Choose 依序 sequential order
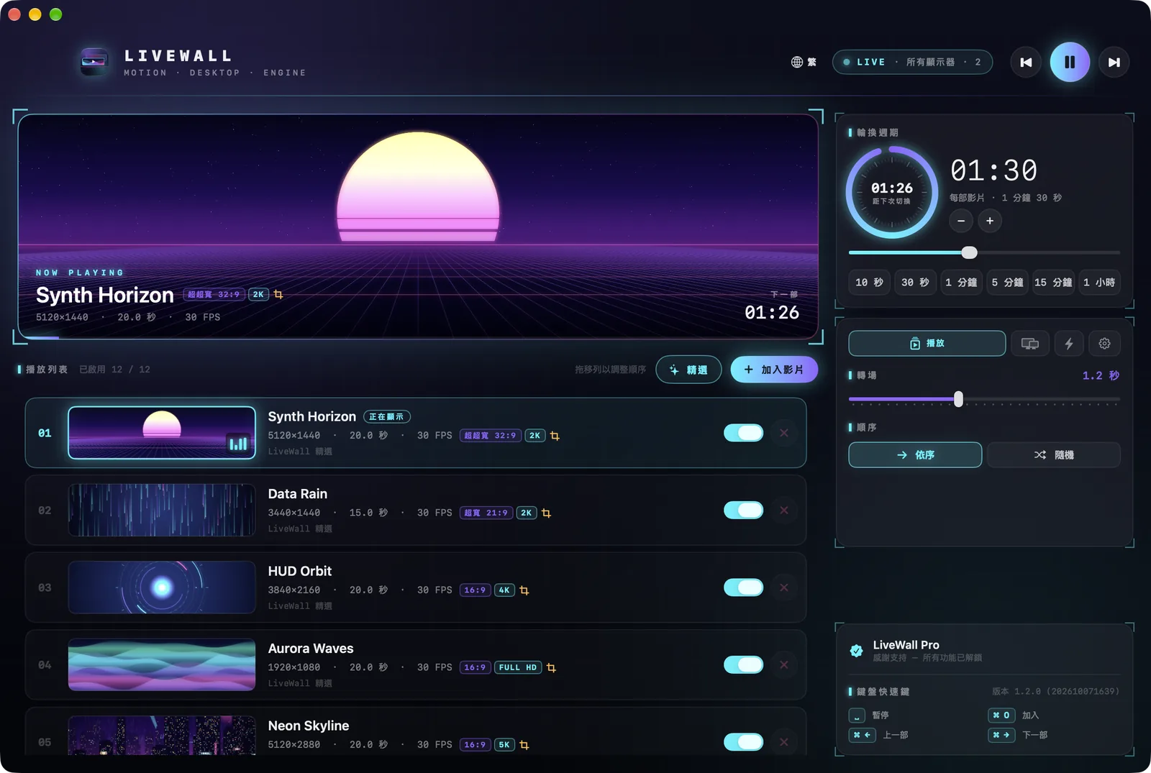The width and height of the screenshot is (1151, 773). 915,455
